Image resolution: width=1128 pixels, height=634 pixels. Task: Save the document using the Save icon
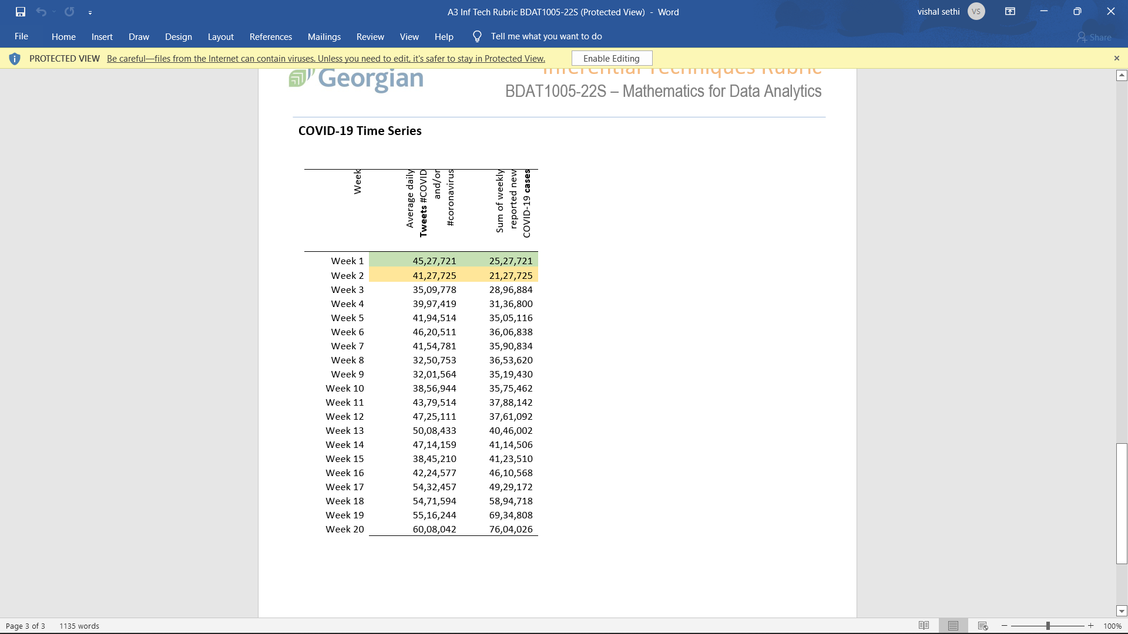click(x=21, y=12)
